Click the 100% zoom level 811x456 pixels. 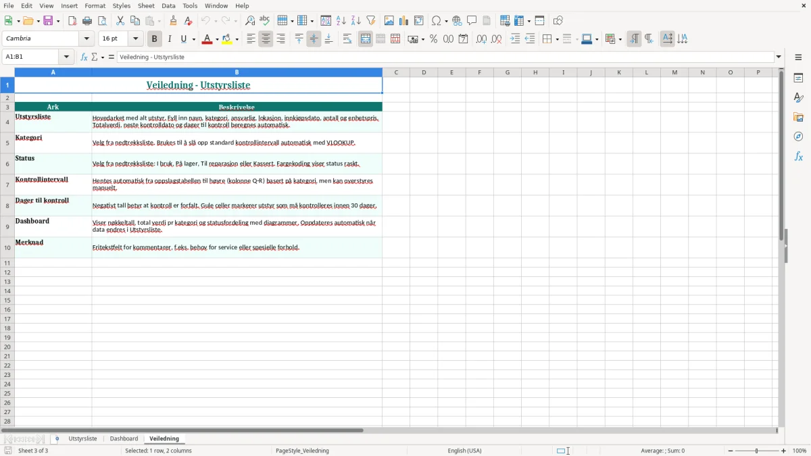click(x=800, y=451)
